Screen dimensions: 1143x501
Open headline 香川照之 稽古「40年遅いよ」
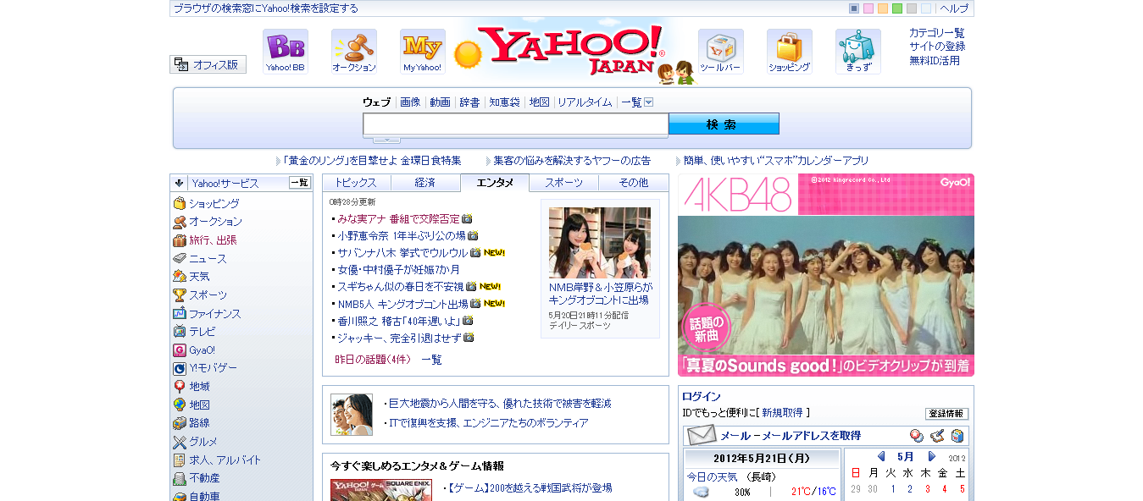pos(398,321)
